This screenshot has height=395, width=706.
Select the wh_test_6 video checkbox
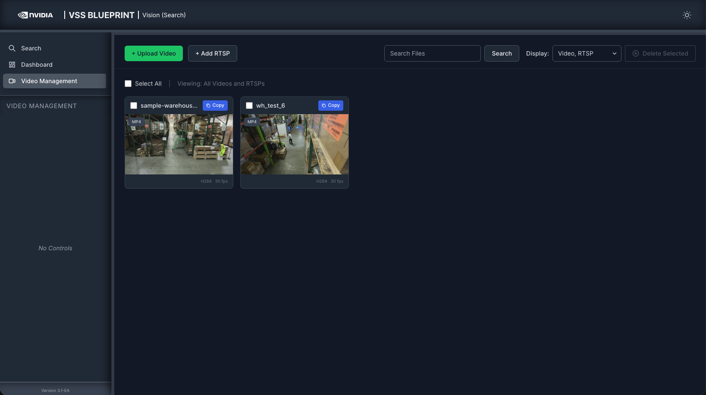(x=249, y=106)
